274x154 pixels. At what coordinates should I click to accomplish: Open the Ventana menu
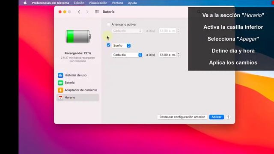117,3
